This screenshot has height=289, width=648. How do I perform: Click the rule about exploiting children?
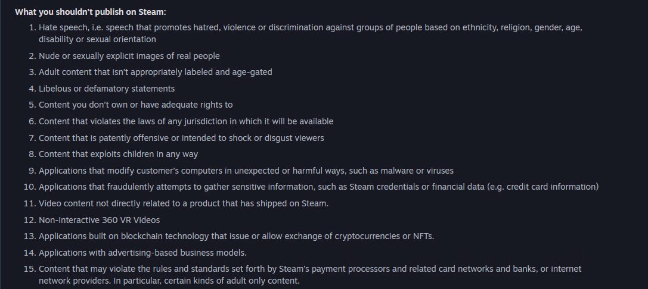[118, 154]
